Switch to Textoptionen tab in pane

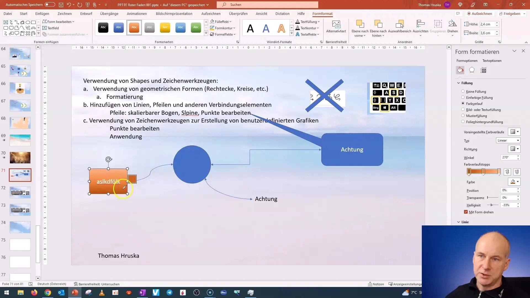click(x=492, y=61)
